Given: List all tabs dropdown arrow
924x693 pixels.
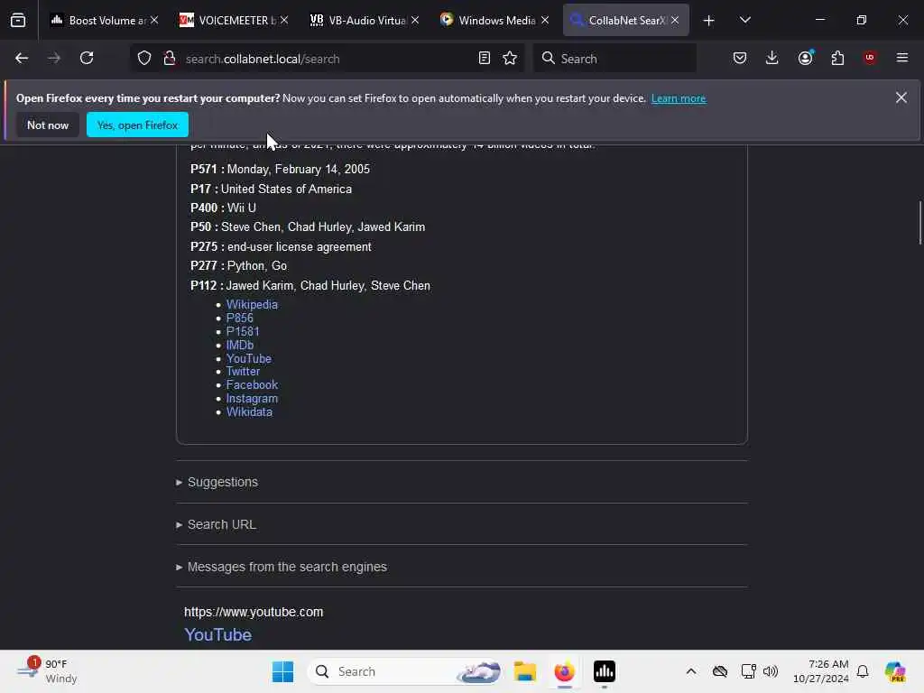Looking at the screenshot, I should pyautogui.click(x=745, y=20).
